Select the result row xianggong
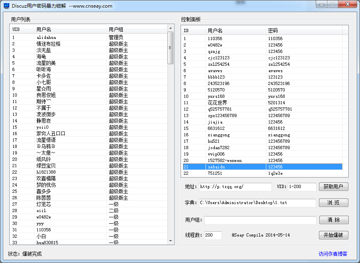The image size is (360, 263). [x=262, y=135]
